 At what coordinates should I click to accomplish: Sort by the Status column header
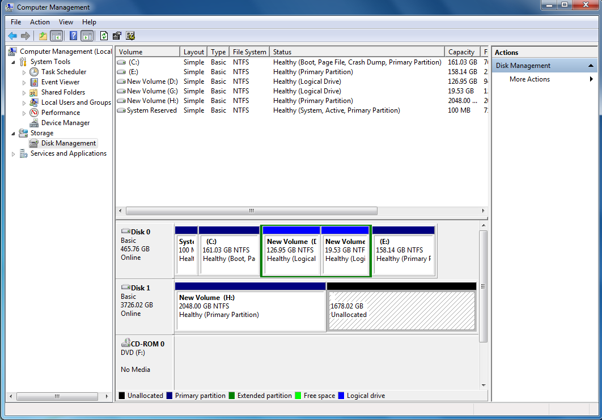357,52
